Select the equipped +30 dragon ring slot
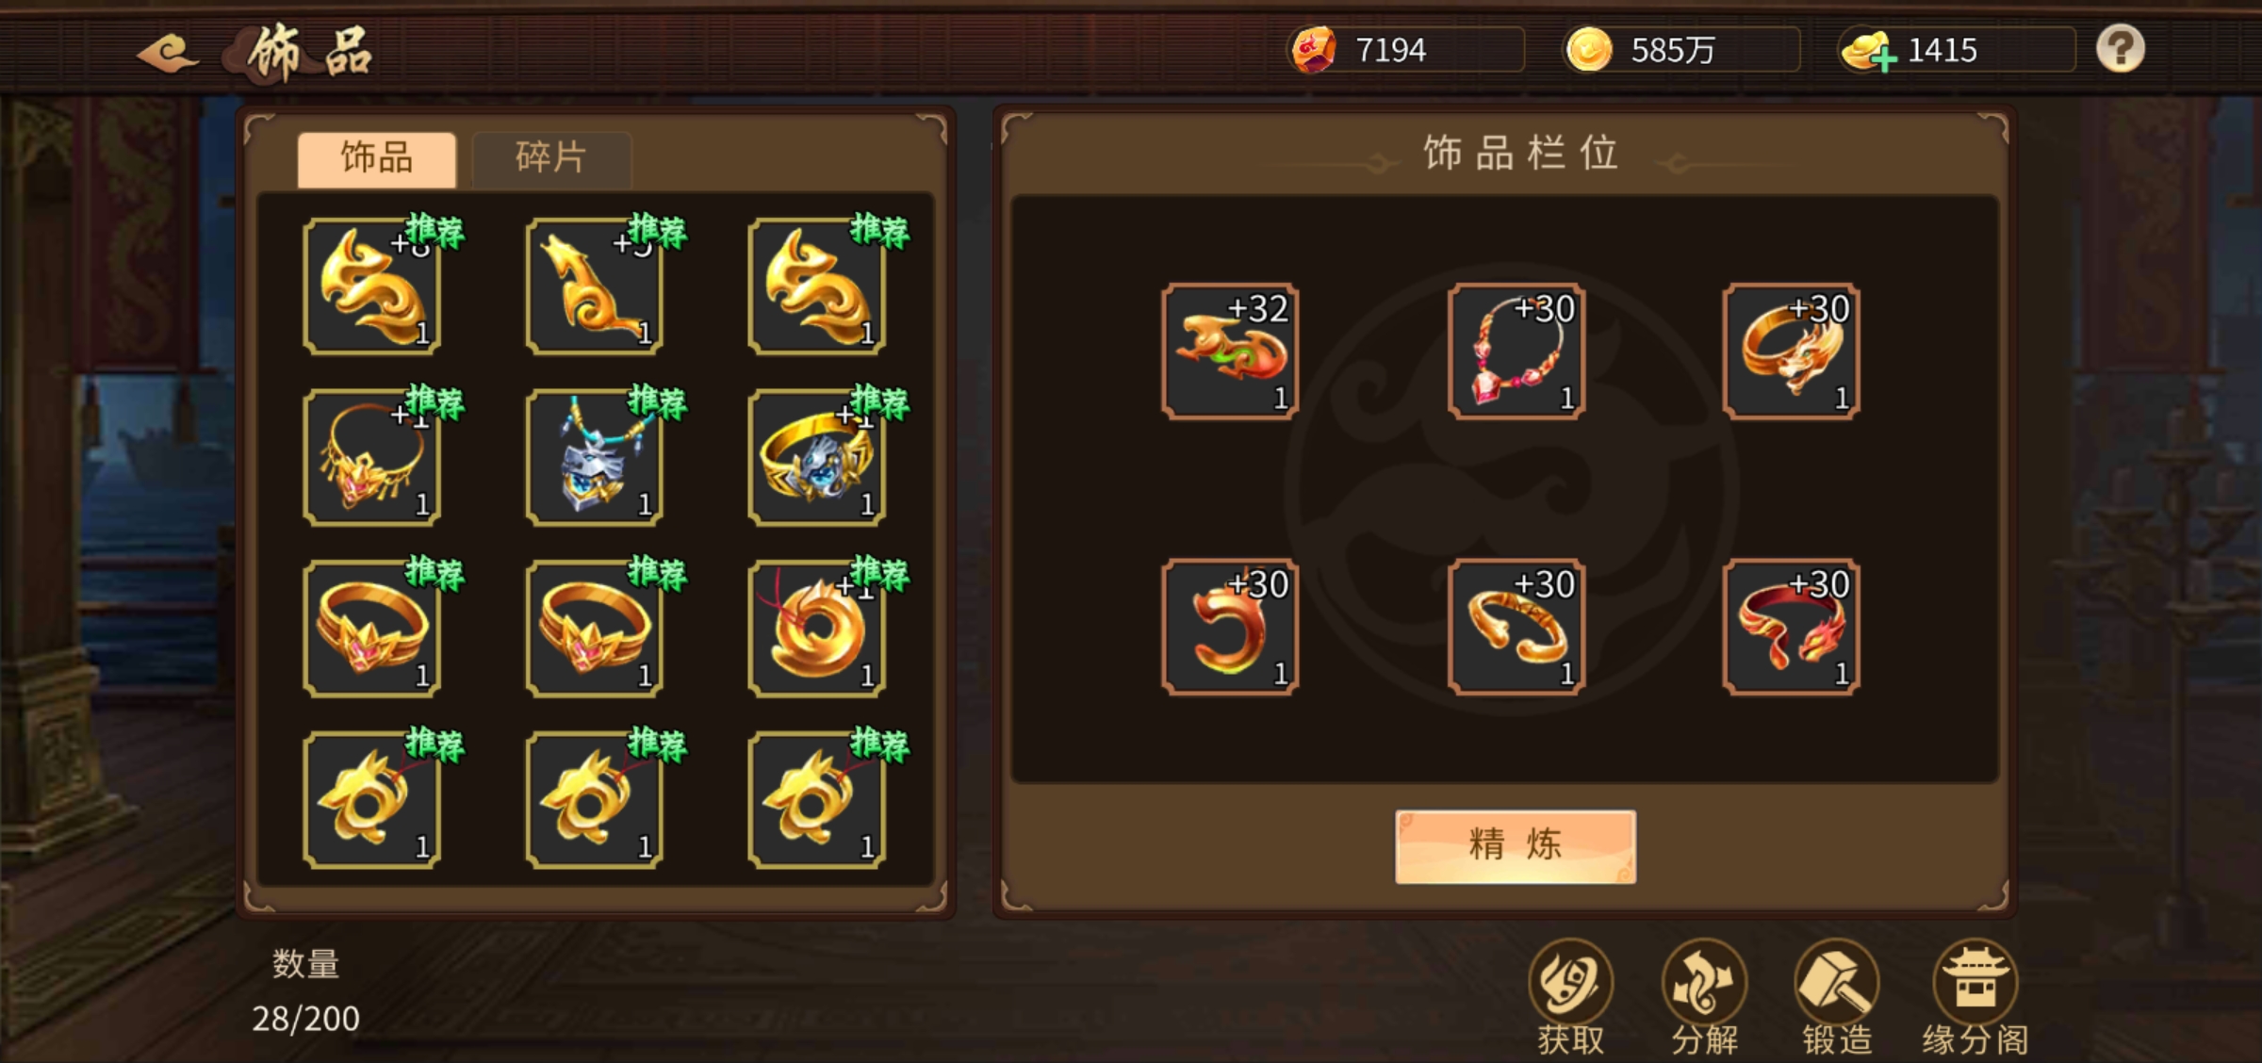This screenshot has width=2262, height=1063. point(1791,352)
